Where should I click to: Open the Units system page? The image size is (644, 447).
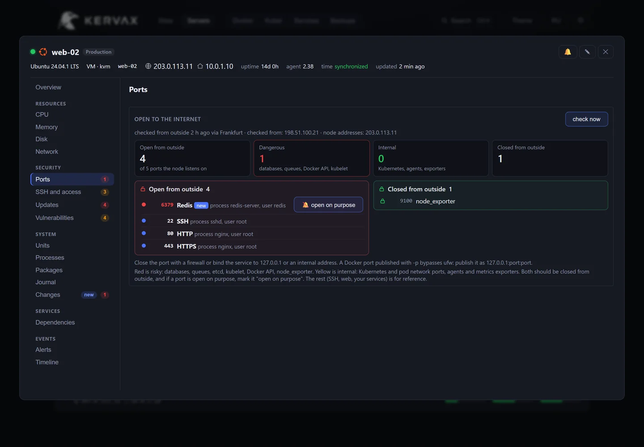coord(72,245)
